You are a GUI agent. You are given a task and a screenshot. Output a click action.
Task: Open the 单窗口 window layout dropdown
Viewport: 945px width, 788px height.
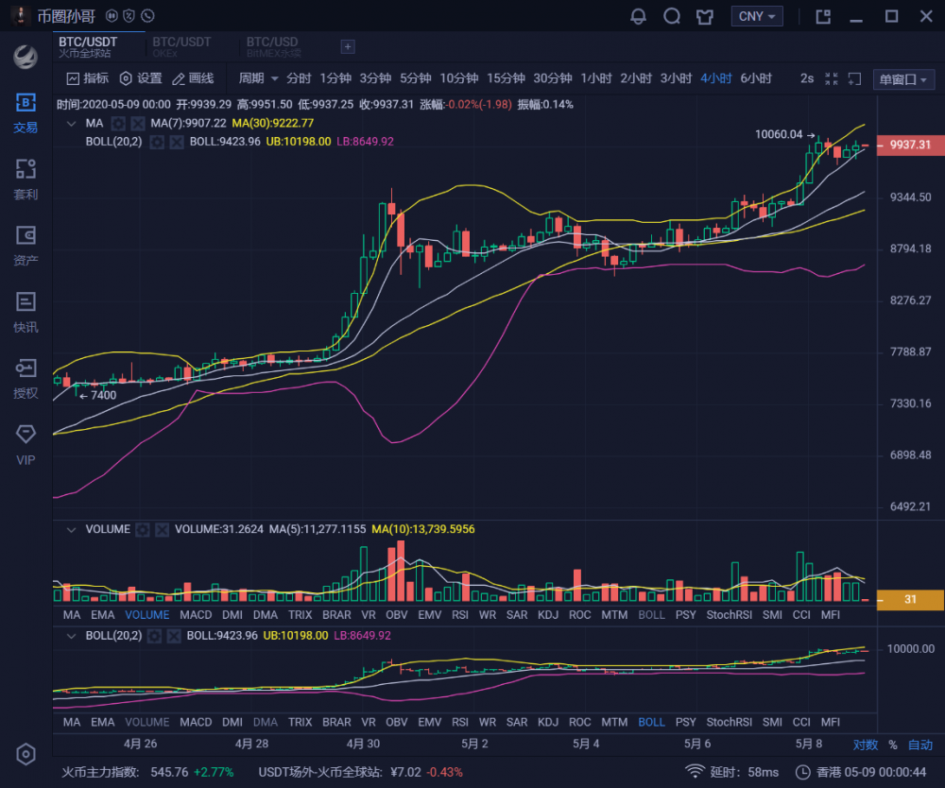click(904, 79)
